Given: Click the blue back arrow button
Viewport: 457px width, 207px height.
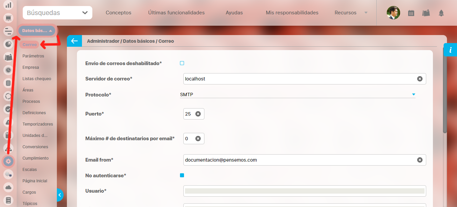Looking at the screenshot, I should pyautogui.click(x=74, y=41).
